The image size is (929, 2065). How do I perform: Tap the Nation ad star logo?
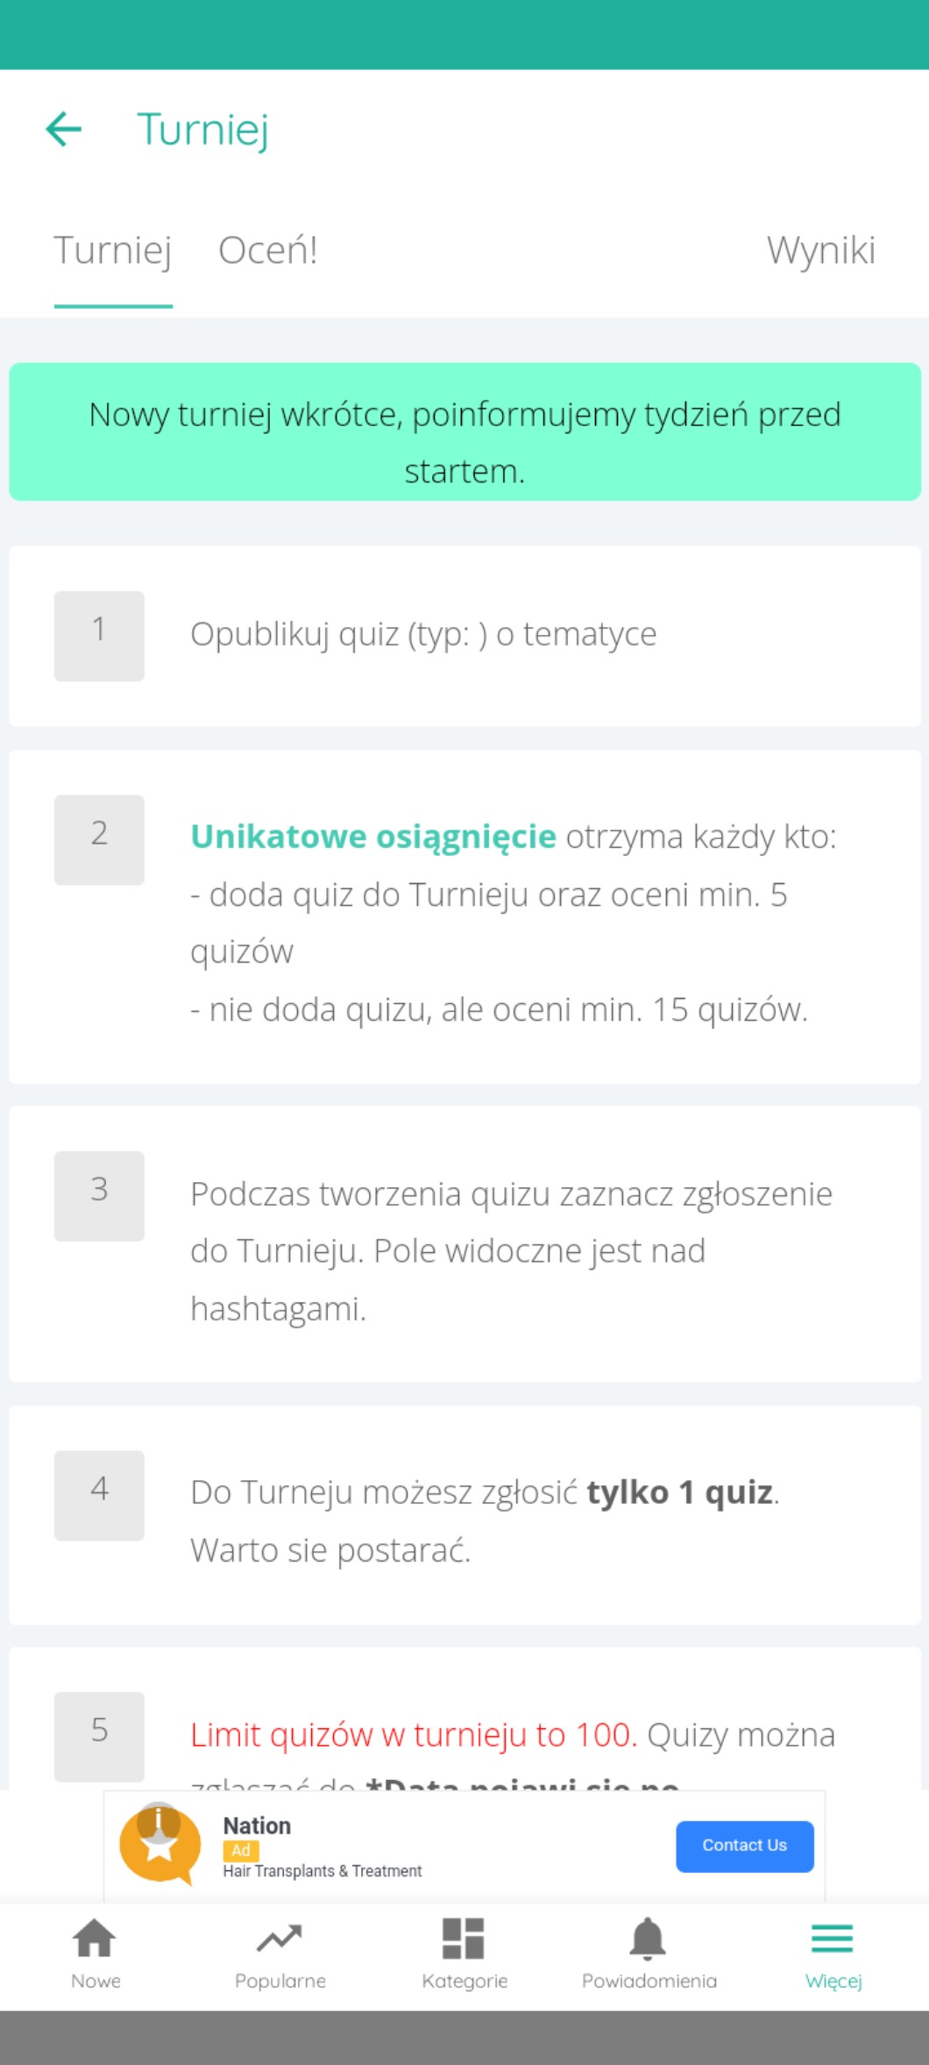[x=160, y=1845]
